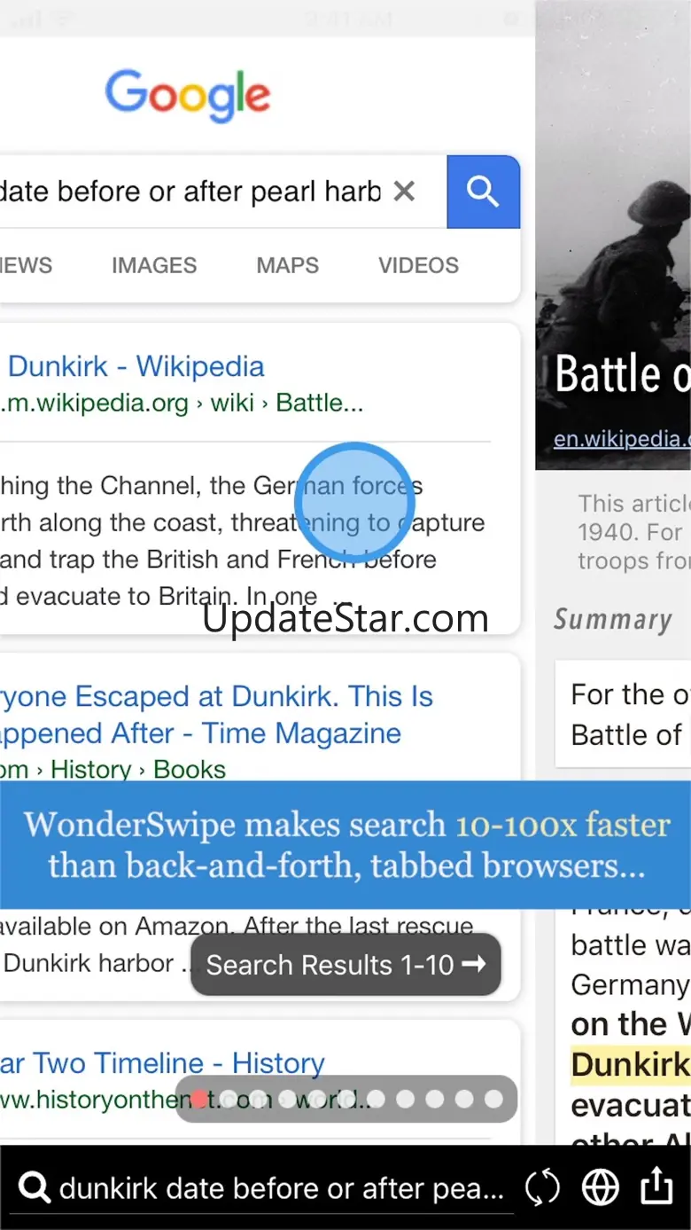This screenshot has height=1230, width=691.
Task: Open the Time Magazine Dunkirk result title
Action: [x=217, y=715]
